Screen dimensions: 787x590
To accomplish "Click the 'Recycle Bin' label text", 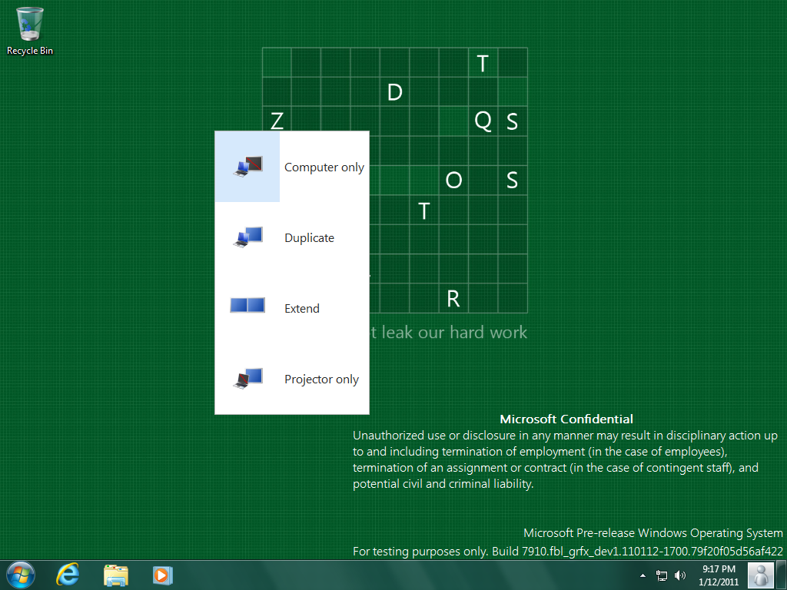I will click(30, 51).
